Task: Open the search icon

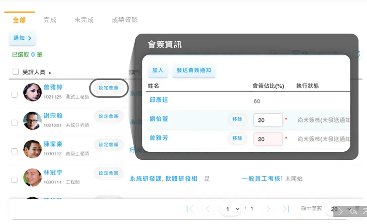Action: (x=273, y=53)
